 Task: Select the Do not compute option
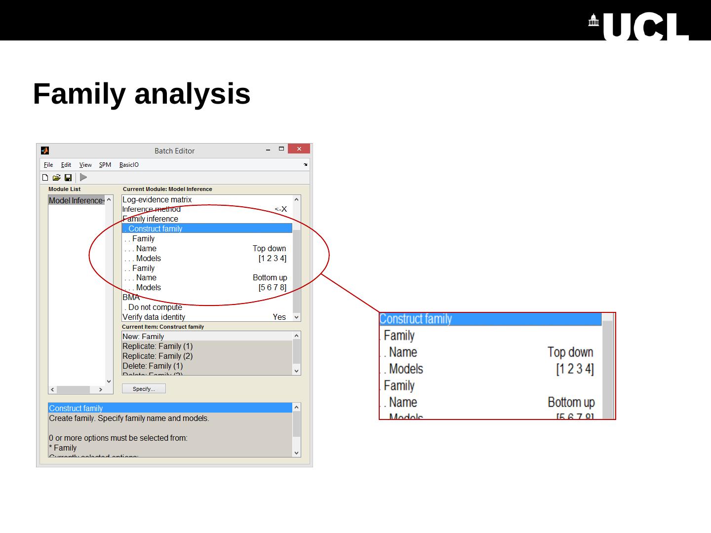pyautogui.click(x=207, y=307)
